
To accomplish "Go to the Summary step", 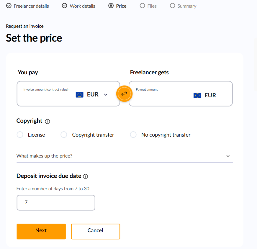I will 183,6.
